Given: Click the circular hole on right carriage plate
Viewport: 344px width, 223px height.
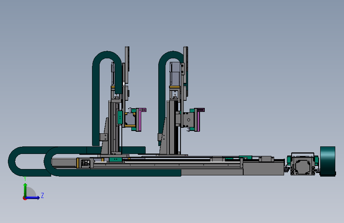Looking at the screenshot, I should click(188, 120).
